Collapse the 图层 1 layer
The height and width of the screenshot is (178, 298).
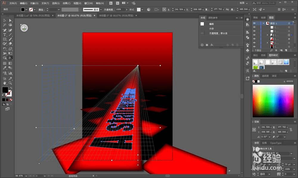pos(263,23)
